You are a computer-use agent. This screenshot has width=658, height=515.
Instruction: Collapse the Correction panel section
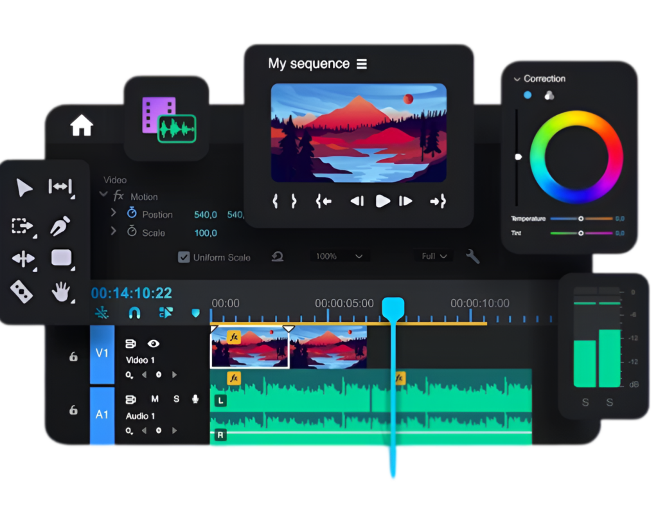pyautogui.click(x=517, y=79)
